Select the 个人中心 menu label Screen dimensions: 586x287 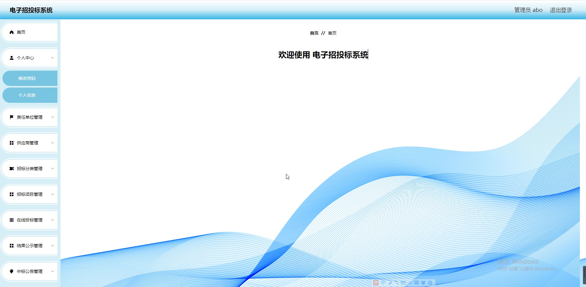(25, 58)
